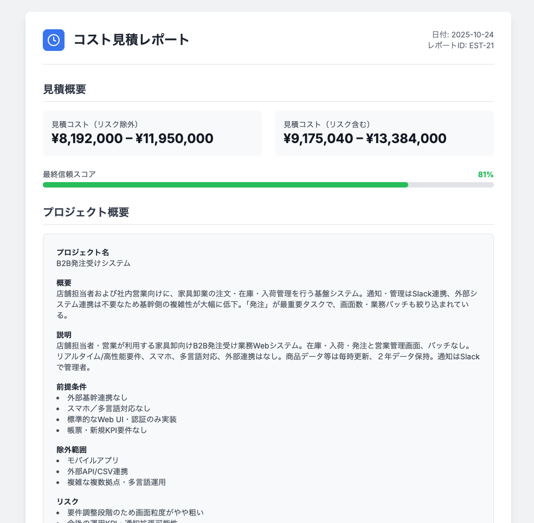Click the 概要 subsection label
This screenshot has height=523, width=534.
(x=64, y=283)
